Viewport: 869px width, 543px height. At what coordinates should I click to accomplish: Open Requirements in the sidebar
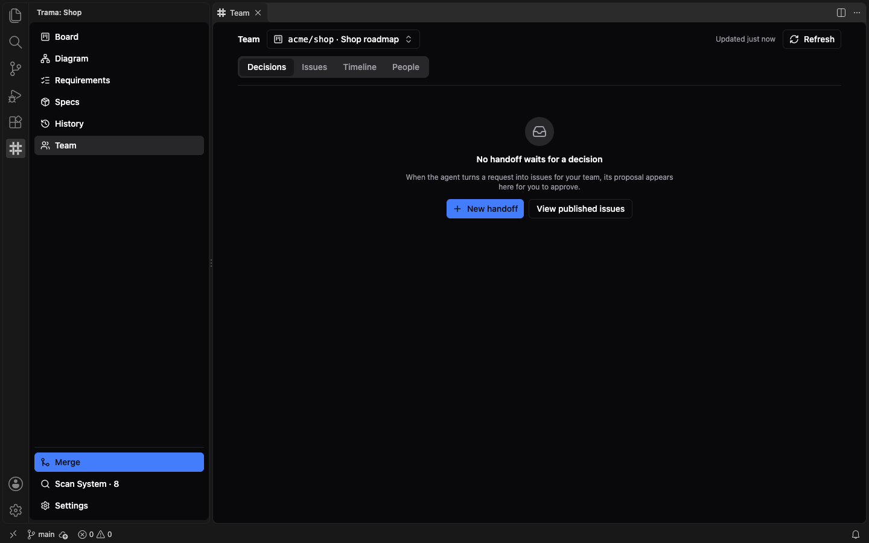119,80
